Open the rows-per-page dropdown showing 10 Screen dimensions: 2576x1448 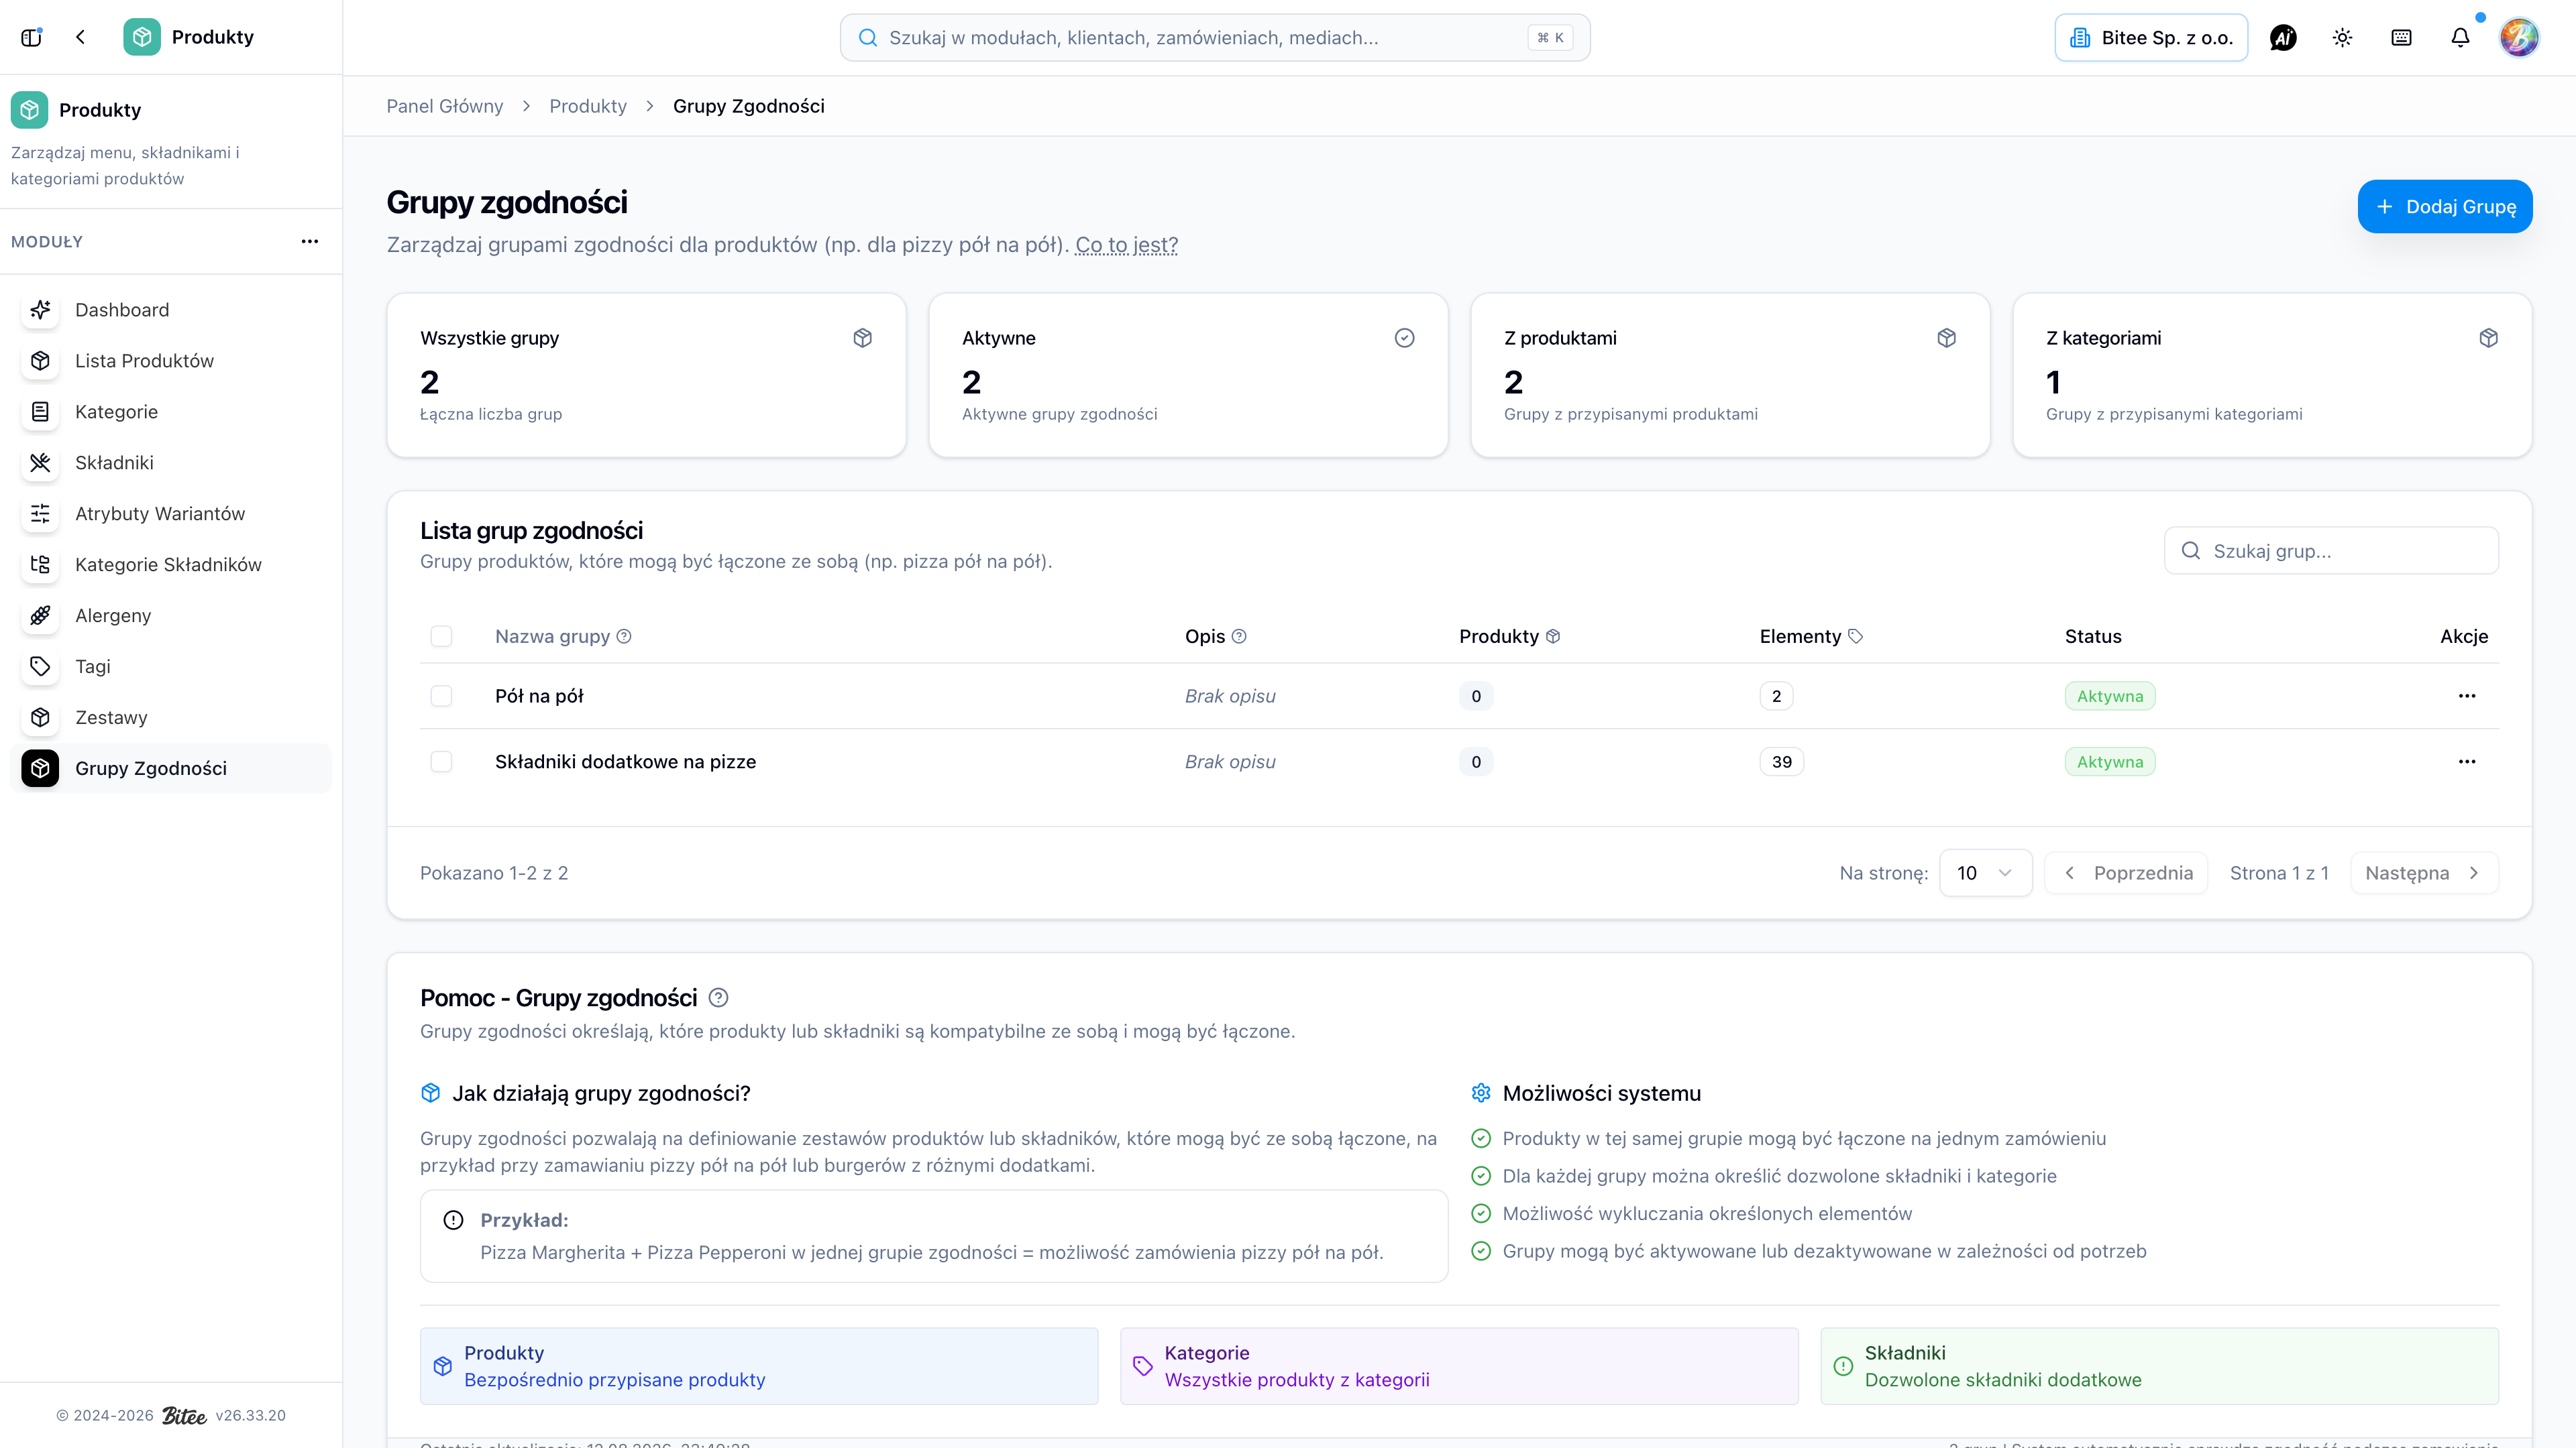[x=1985, y=873]
